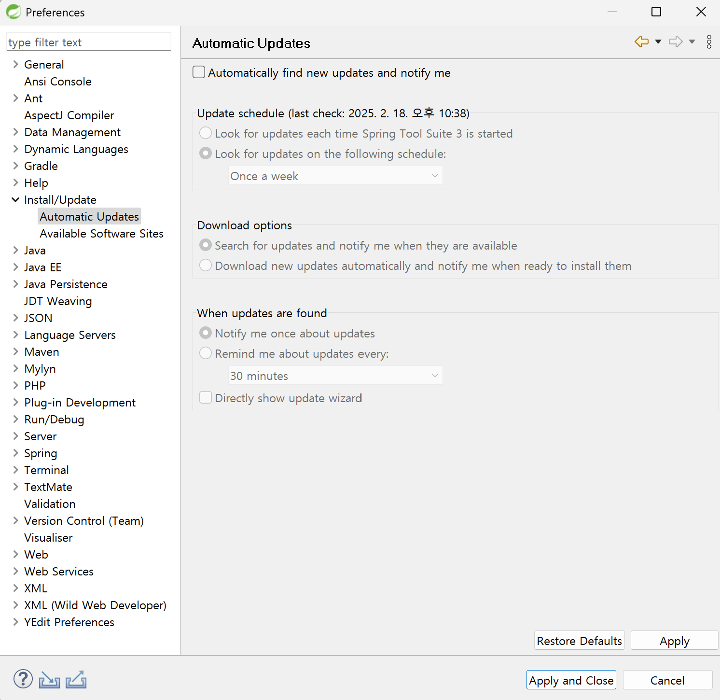The width and height of the screenshot is (720, 700).
Task: Select Automatic Updates in the tree
Action: pos(89,216)
